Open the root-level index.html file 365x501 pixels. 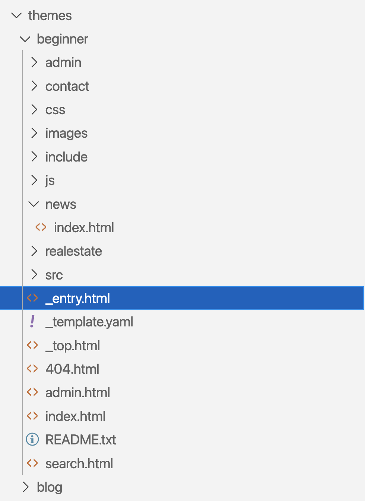pos(75,416)
